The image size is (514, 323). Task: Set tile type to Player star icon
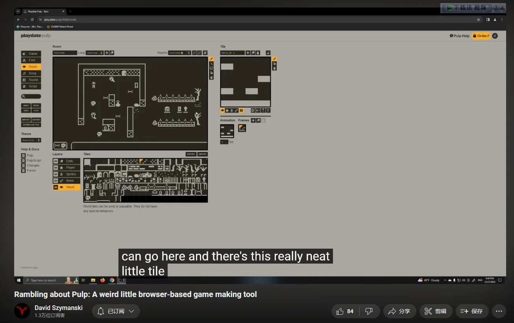pos(227,111)
